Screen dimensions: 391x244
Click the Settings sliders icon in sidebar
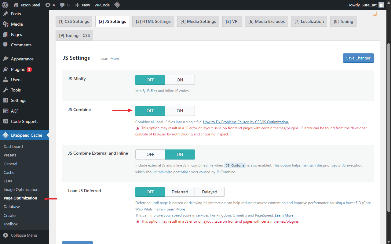point(5,100)
